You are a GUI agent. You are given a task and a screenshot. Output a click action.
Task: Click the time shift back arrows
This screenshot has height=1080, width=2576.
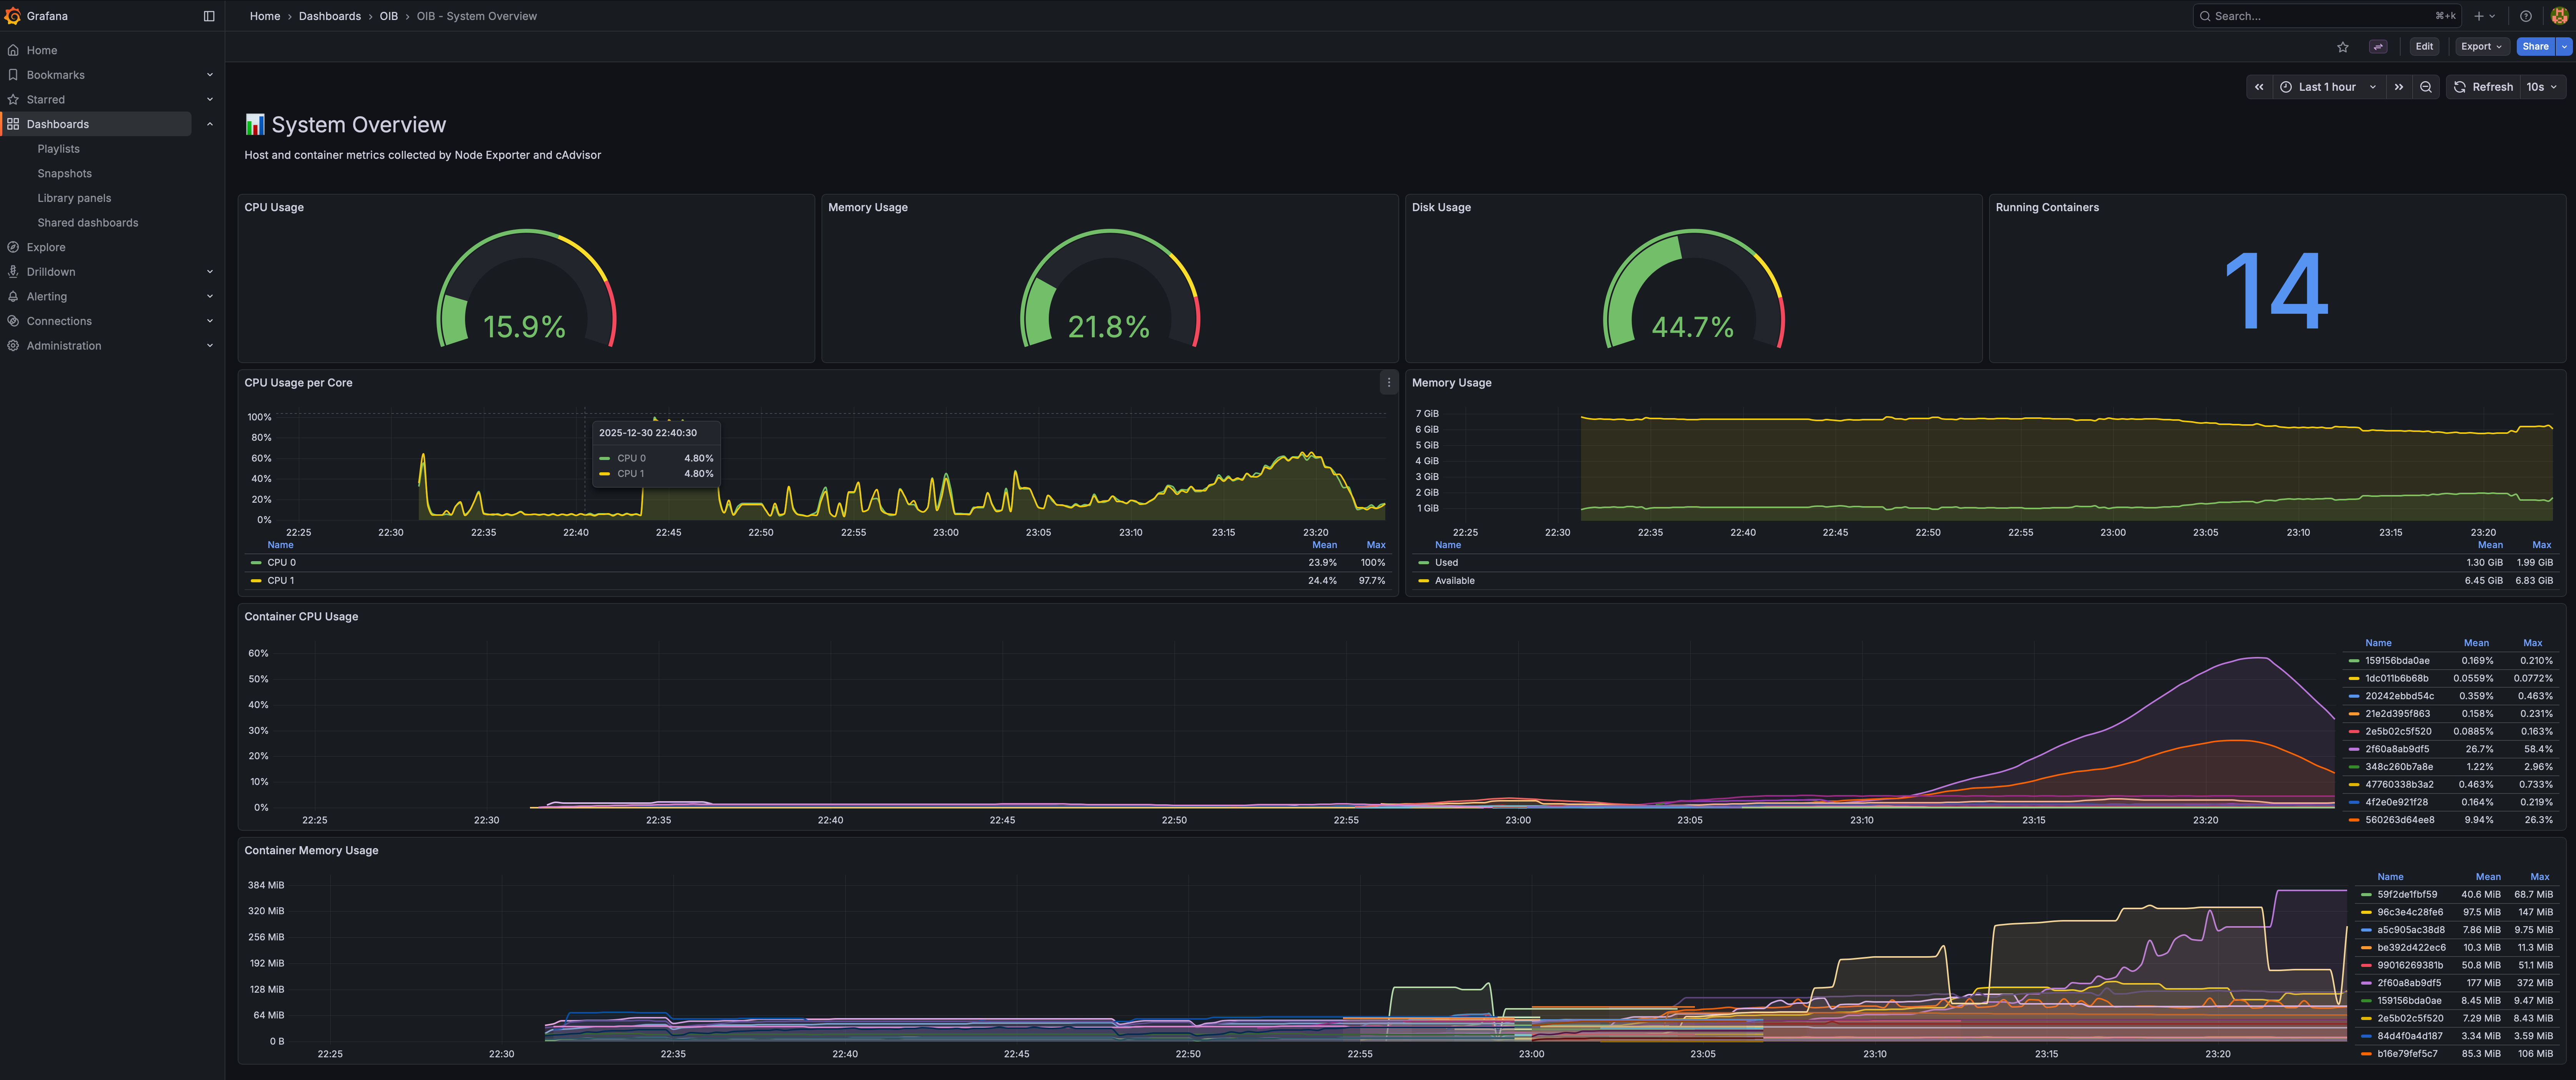2259,87
